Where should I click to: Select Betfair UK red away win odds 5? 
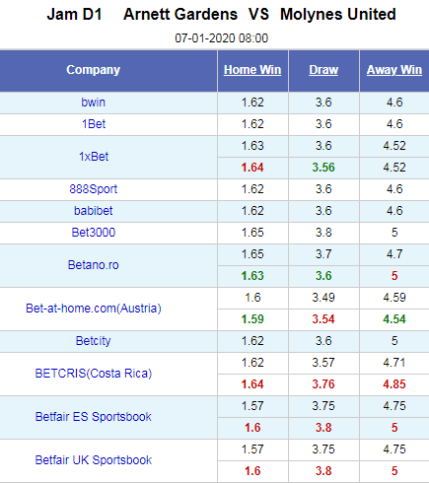click(394, 471)
